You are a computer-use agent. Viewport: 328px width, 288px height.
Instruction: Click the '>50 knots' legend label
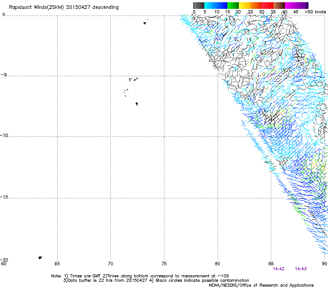315,12
